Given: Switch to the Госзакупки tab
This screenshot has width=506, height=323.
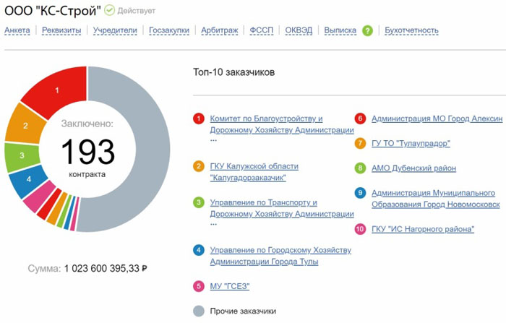Looking at the screenshot, I should (170, 30).
